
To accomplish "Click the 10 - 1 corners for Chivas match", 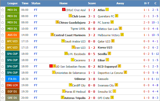I will tap(155, 22).
